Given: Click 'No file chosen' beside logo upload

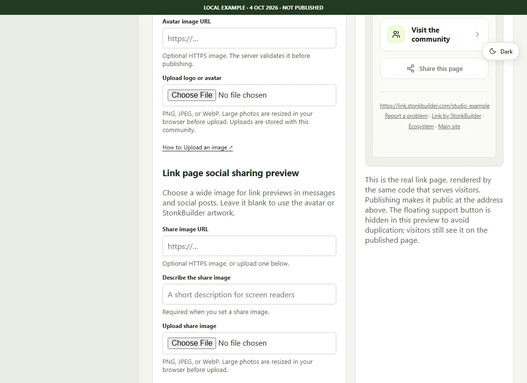Looking at the screenshot, I should pyautogui.click(x=242, y=95).
